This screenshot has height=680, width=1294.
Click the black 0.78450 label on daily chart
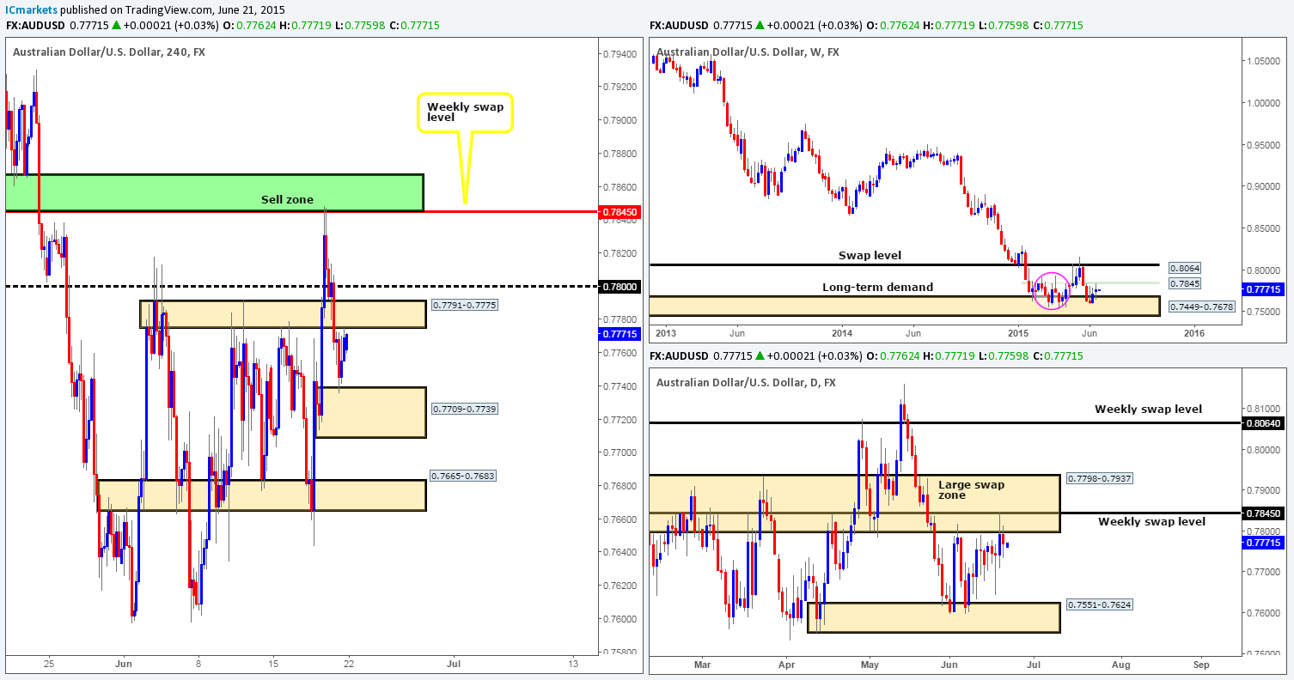coord(1265,513)
